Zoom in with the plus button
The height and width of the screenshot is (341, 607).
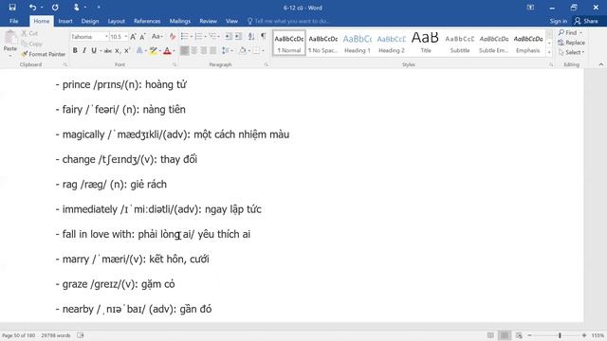pos(584,335)
